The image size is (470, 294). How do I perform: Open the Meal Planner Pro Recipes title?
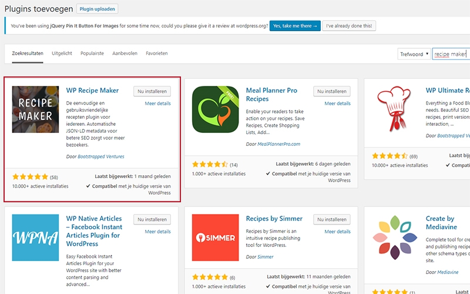click(271, 95)
